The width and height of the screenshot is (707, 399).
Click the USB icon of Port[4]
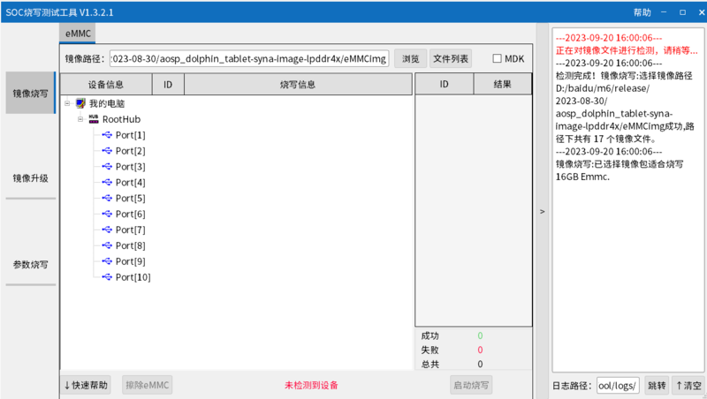click(107, 182)
